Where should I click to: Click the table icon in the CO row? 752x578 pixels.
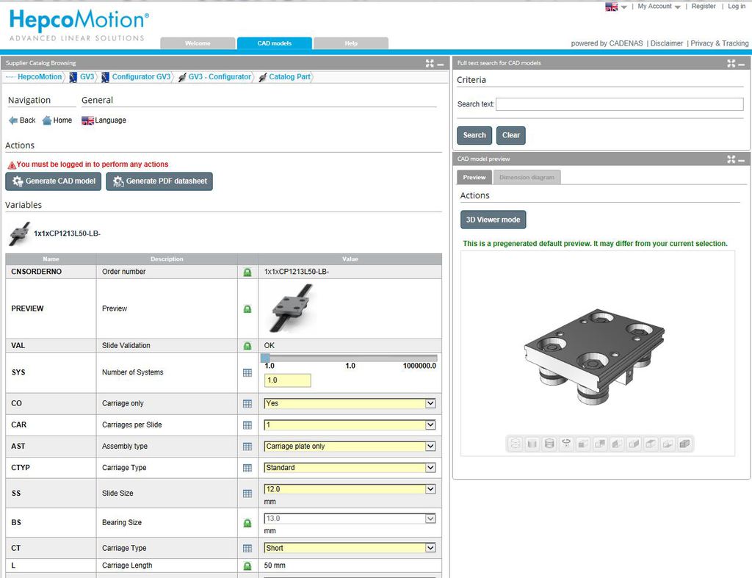tap(247, 404)
